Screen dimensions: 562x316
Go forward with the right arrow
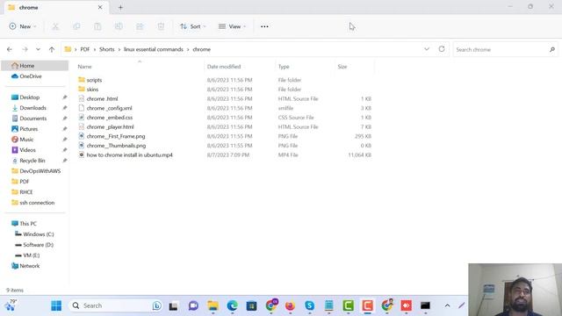point(25,49)
